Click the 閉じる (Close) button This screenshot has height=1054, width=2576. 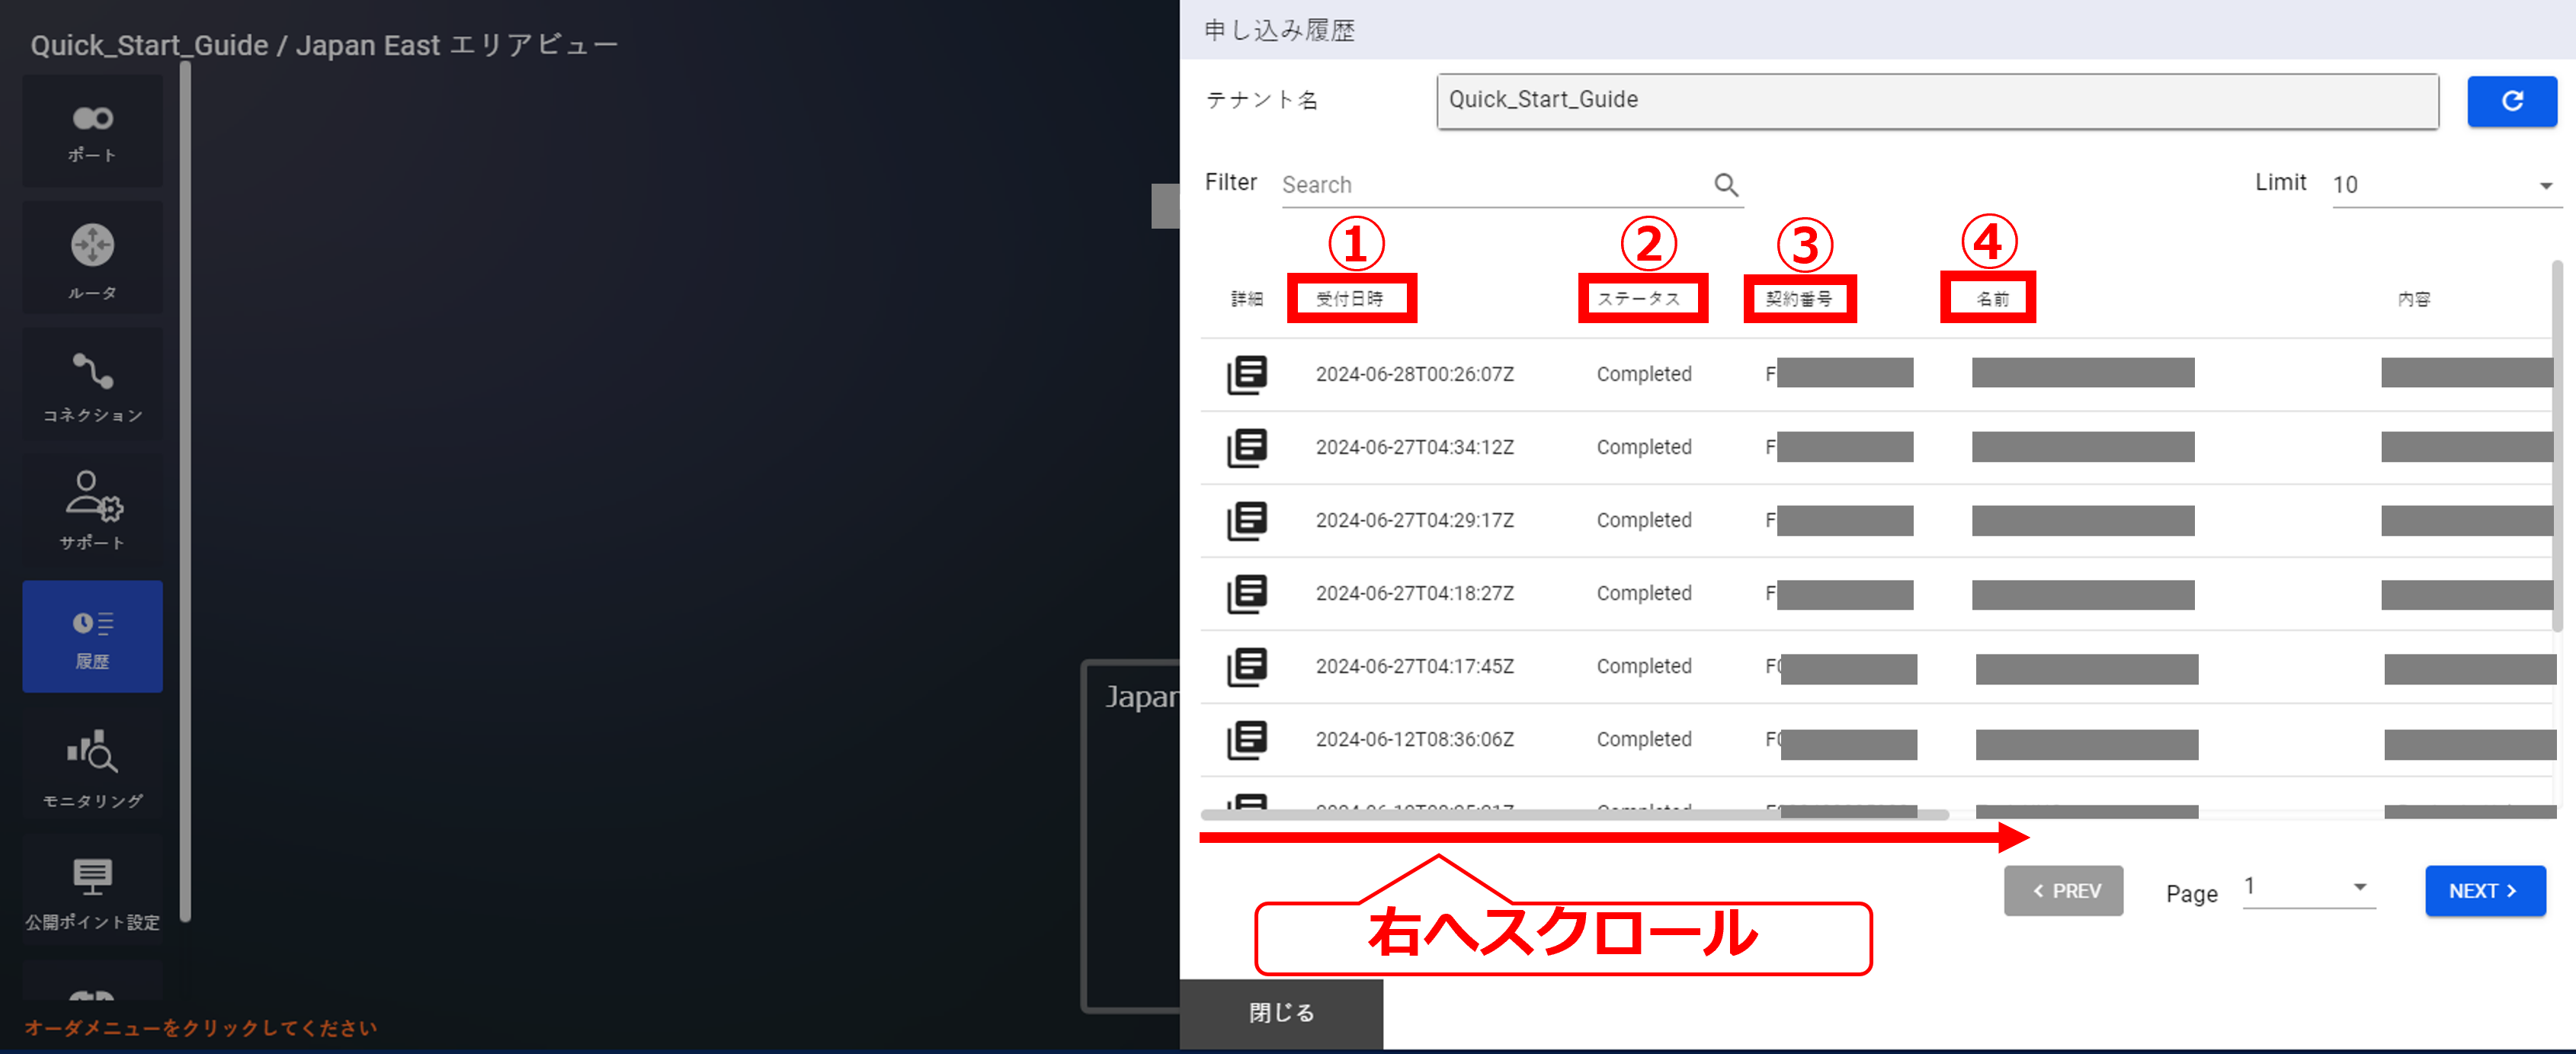point(1281,1012)
